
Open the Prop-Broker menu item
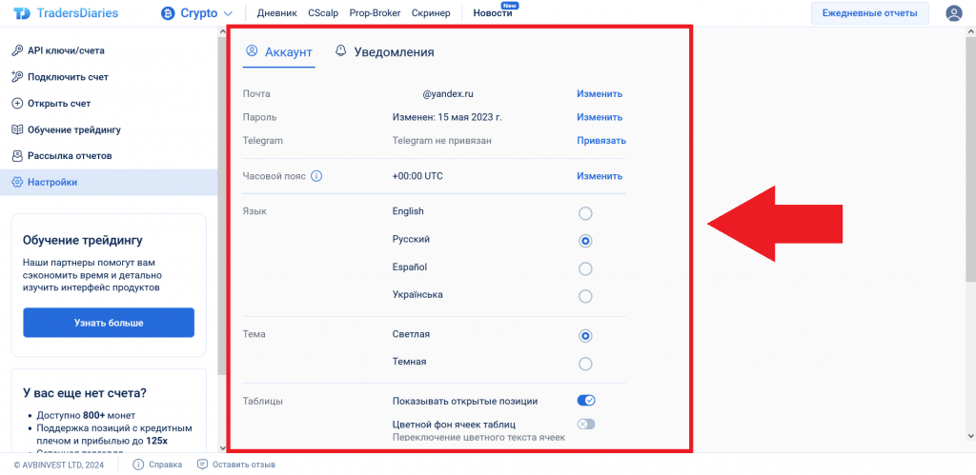[x=376, y=13]
